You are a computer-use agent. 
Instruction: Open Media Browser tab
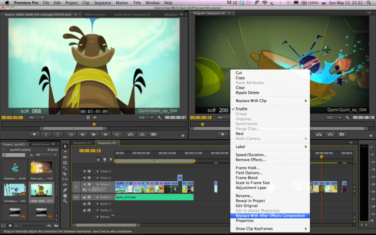click(x=41, y=144)
